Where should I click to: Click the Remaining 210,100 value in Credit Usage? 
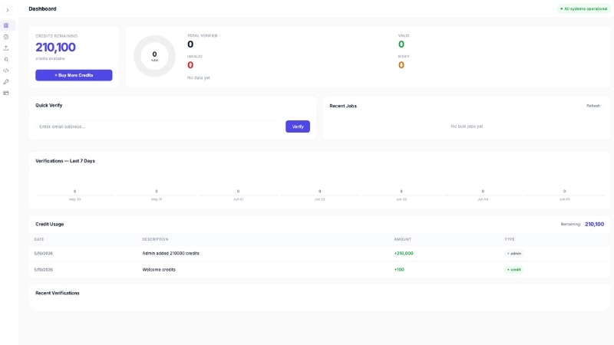[594, 224]
